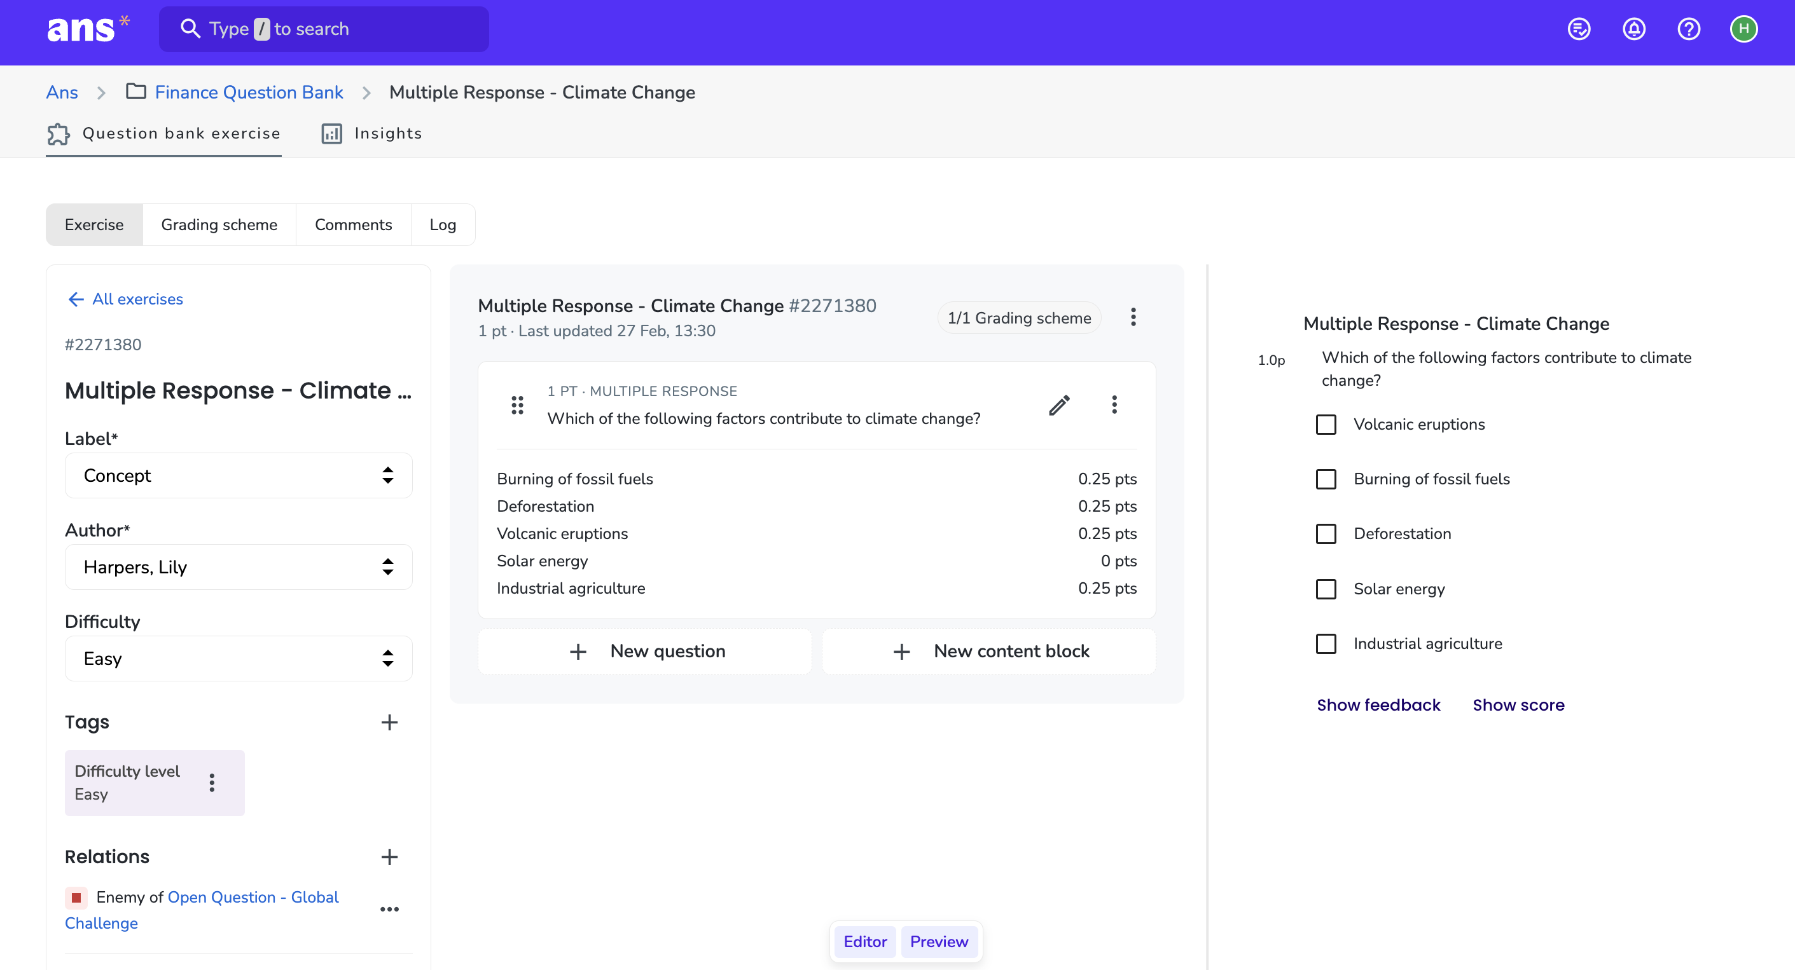Click the search field in the top bar

pos(324,29)
